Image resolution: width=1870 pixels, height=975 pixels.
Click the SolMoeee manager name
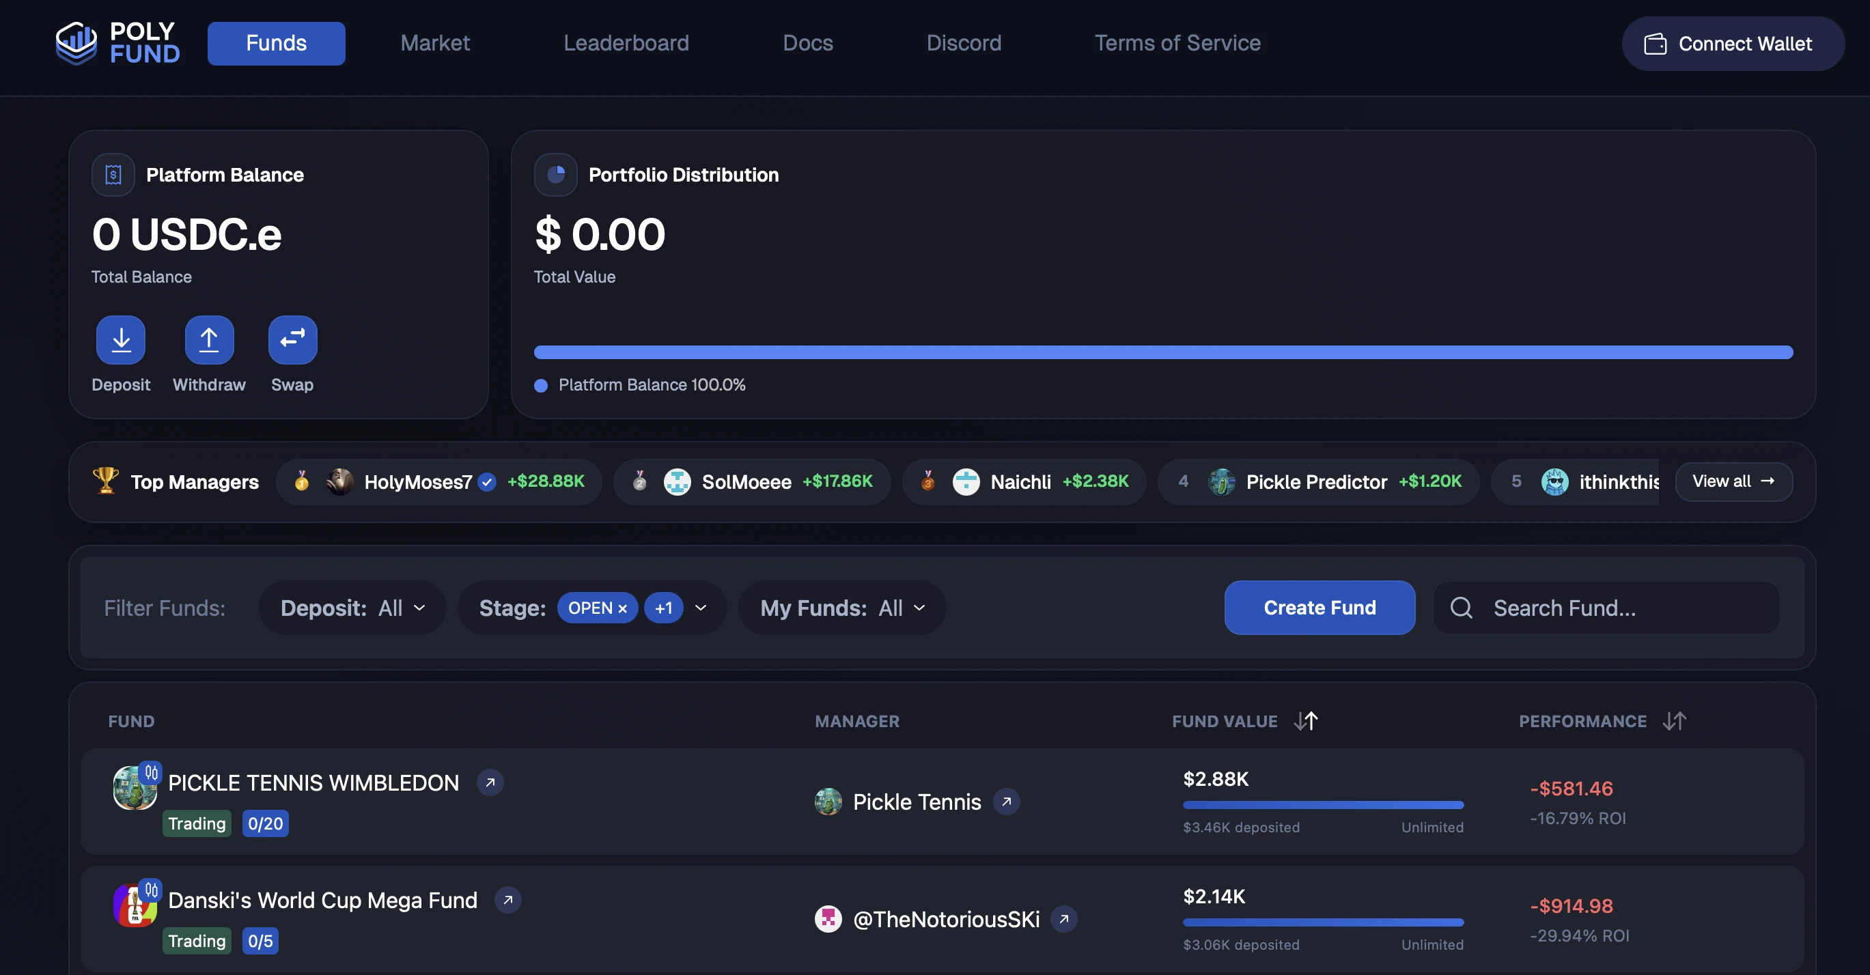[x=746, y=482]
